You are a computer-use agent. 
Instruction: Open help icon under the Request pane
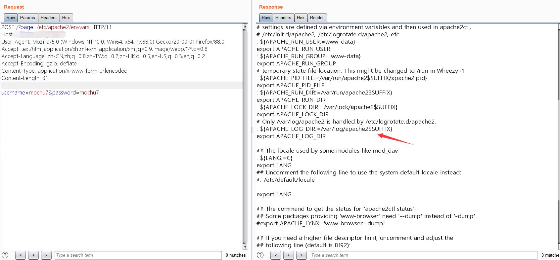(x=5, y=255)
